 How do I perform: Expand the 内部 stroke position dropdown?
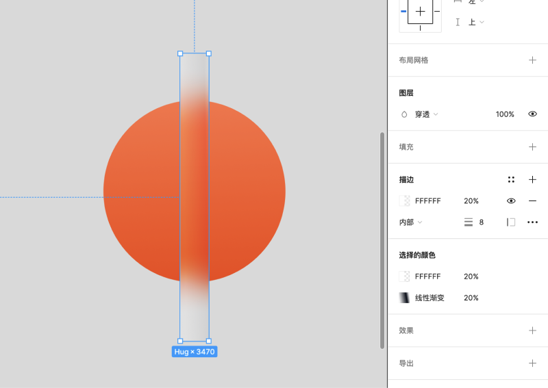click(411, 222)
